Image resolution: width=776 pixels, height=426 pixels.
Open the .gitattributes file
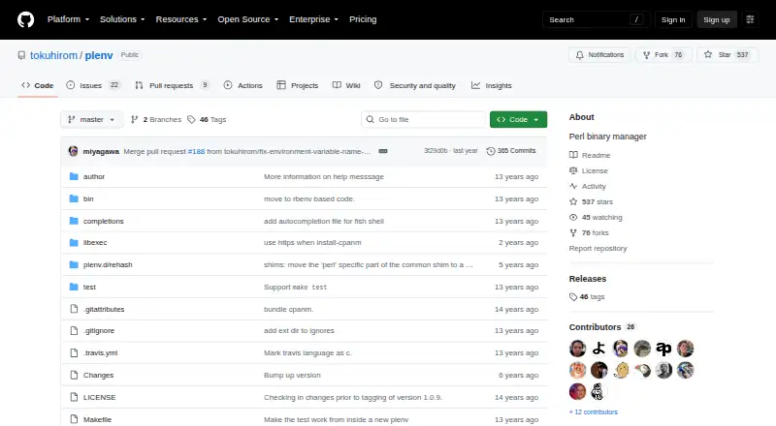pos(104,310)
